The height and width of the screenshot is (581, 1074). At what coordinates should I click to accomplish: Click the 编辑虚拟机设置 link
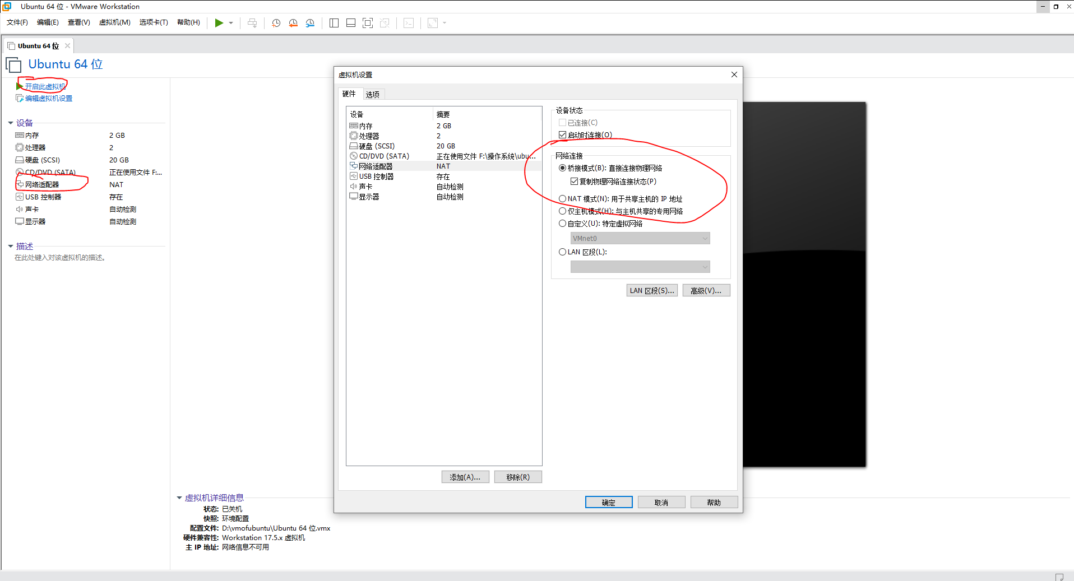coord(49,99)
